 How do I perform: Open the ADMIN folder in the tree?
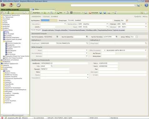(x=5, y=69)
